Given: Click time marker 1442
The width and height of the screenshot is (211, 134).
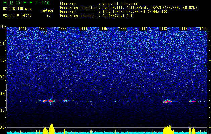Looking at the screenshot, I should 43,29.
